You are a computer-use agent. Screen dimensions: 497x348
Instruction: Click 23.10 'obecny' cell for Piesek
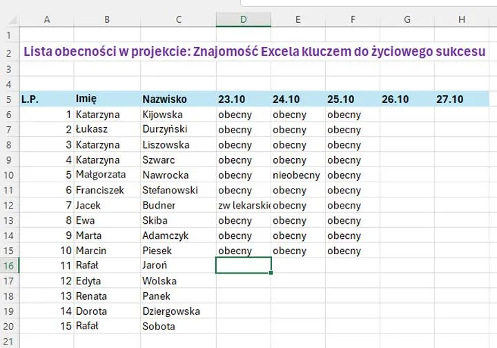(x=244, y=251)
